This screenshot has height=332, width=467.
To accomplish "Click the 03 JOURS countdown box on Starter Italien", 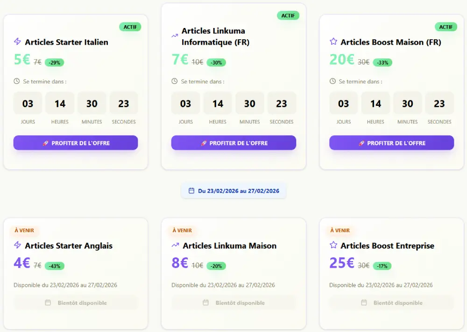I will tap(28, 104).
